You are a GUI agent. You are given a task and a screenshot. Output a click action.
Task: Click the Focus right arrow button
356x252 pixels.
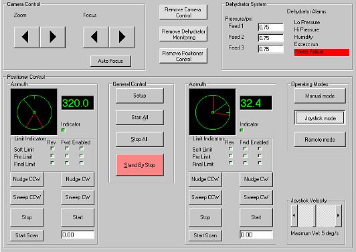(x=122, y=37)
